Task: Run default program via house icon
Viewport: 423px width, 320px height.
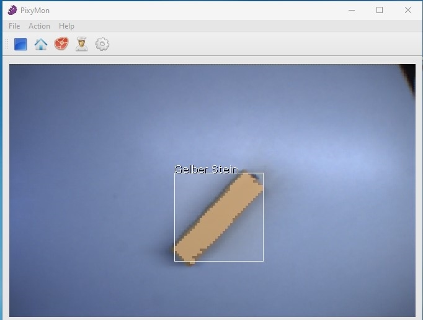Action: click(x=41, y=44)
